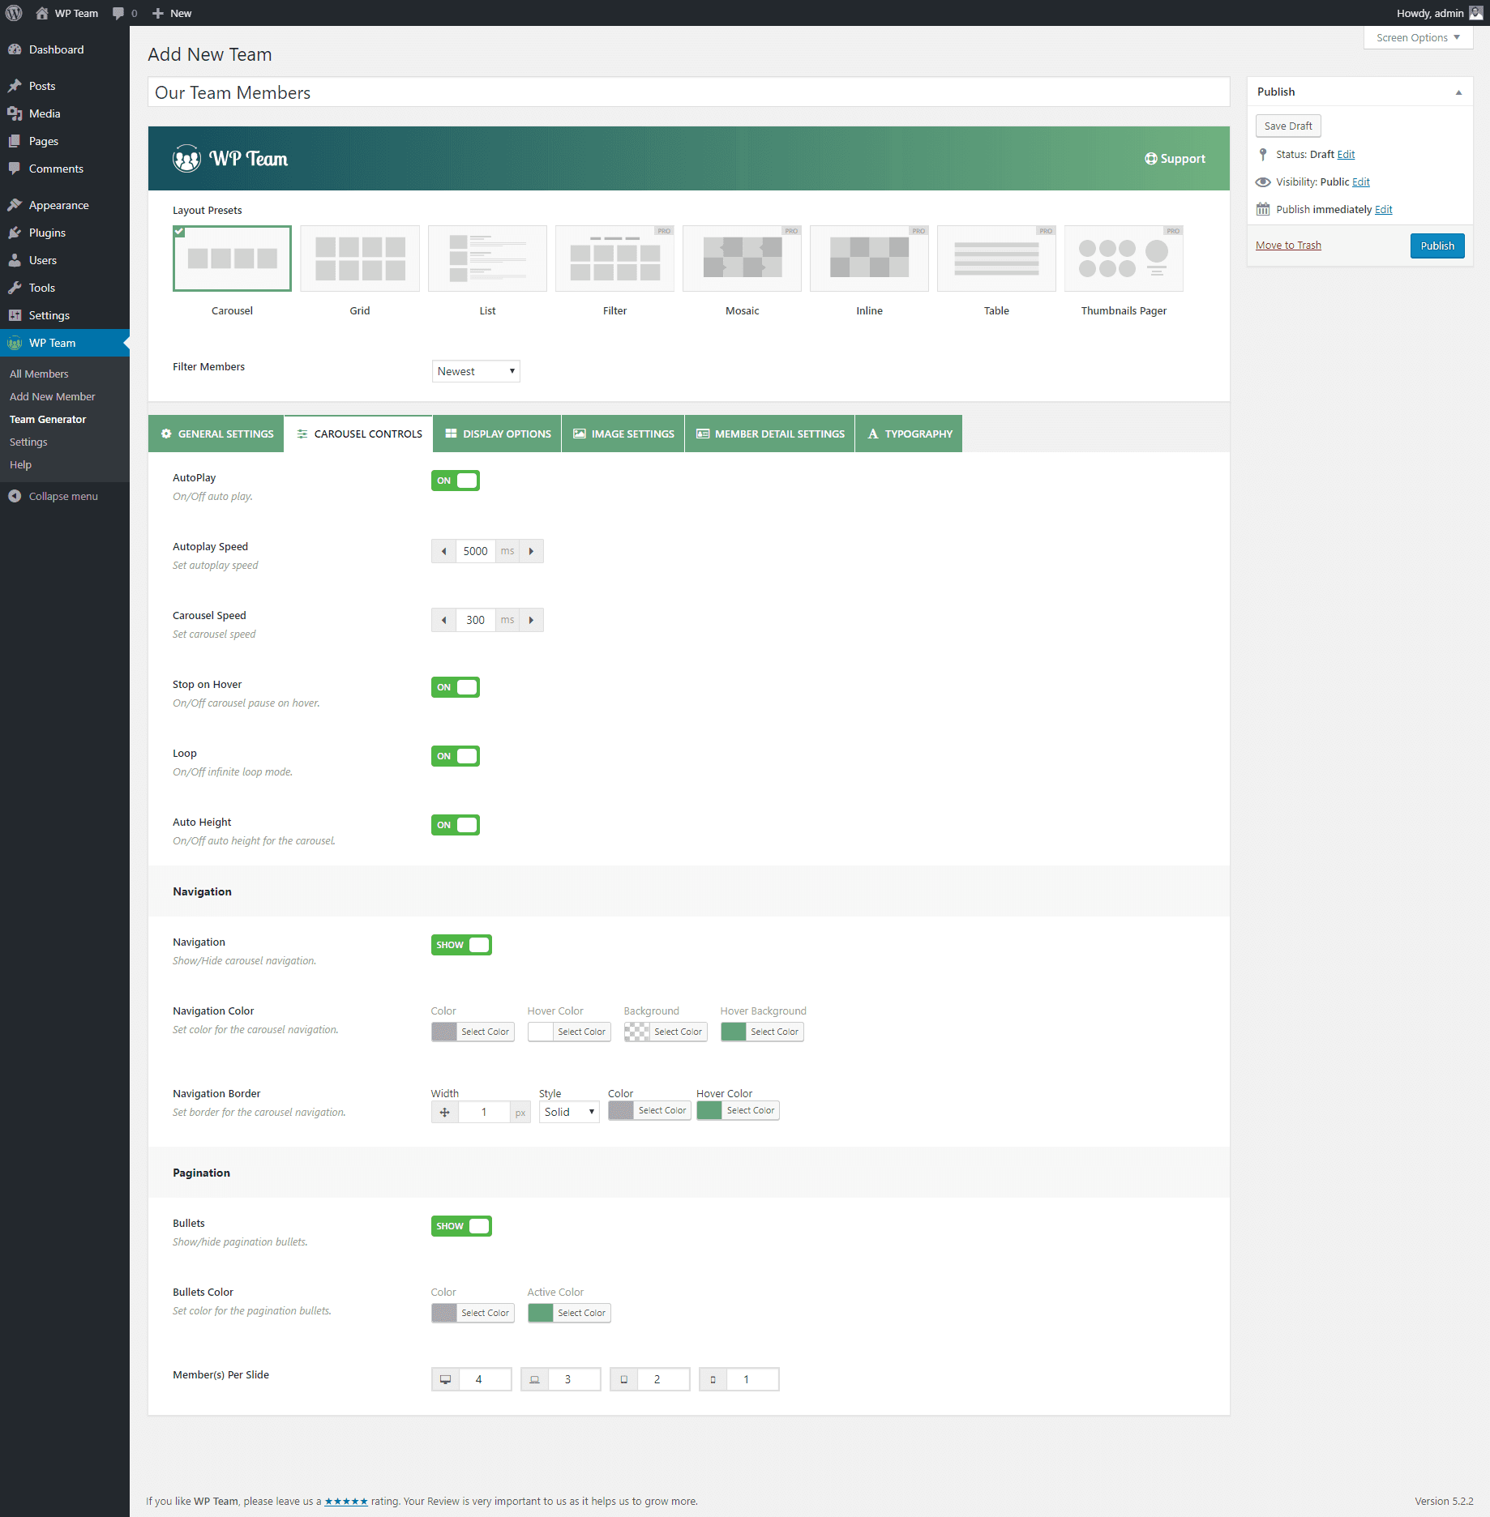Click the Collapse menu arrow icon
The image size is (1490, 1517).
pyautogui.click(x=15, y=496)
